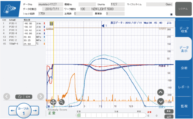Click the yellow T trigger marker icon
Image resolution: width=193 pixels, height=119 pixels.
(51, 23)
